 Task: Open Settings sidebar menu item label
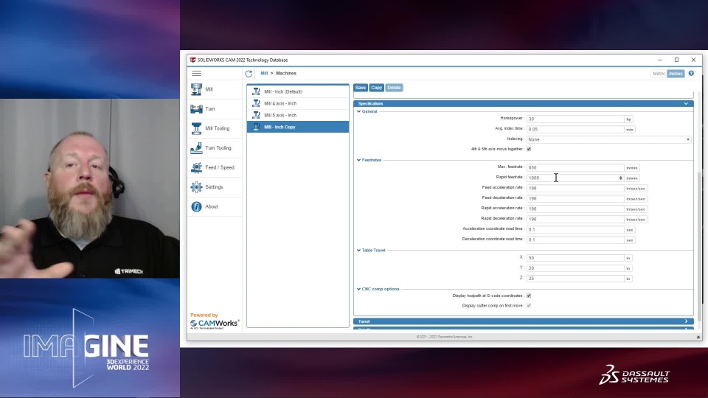[x=214, y=186]
